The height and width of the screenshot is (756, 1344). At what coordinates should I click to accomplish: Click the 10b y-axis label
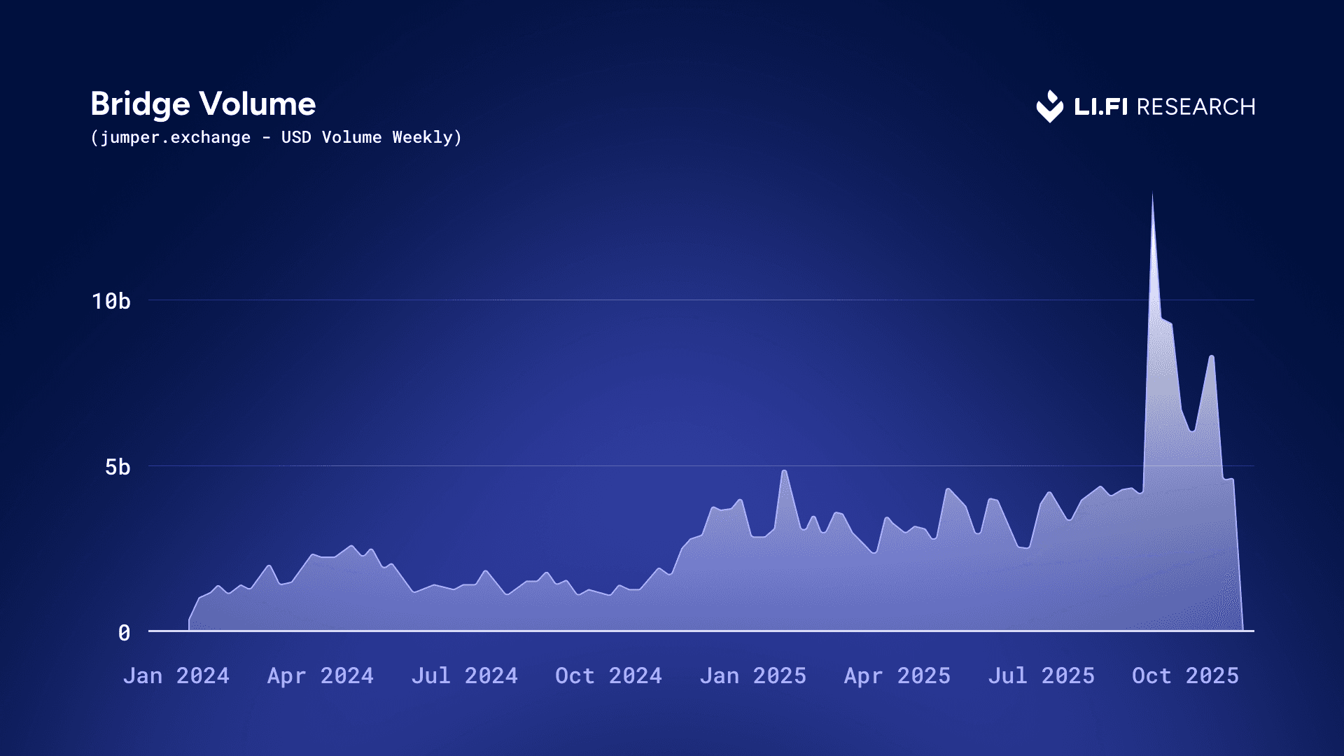(x=111, y=301)
